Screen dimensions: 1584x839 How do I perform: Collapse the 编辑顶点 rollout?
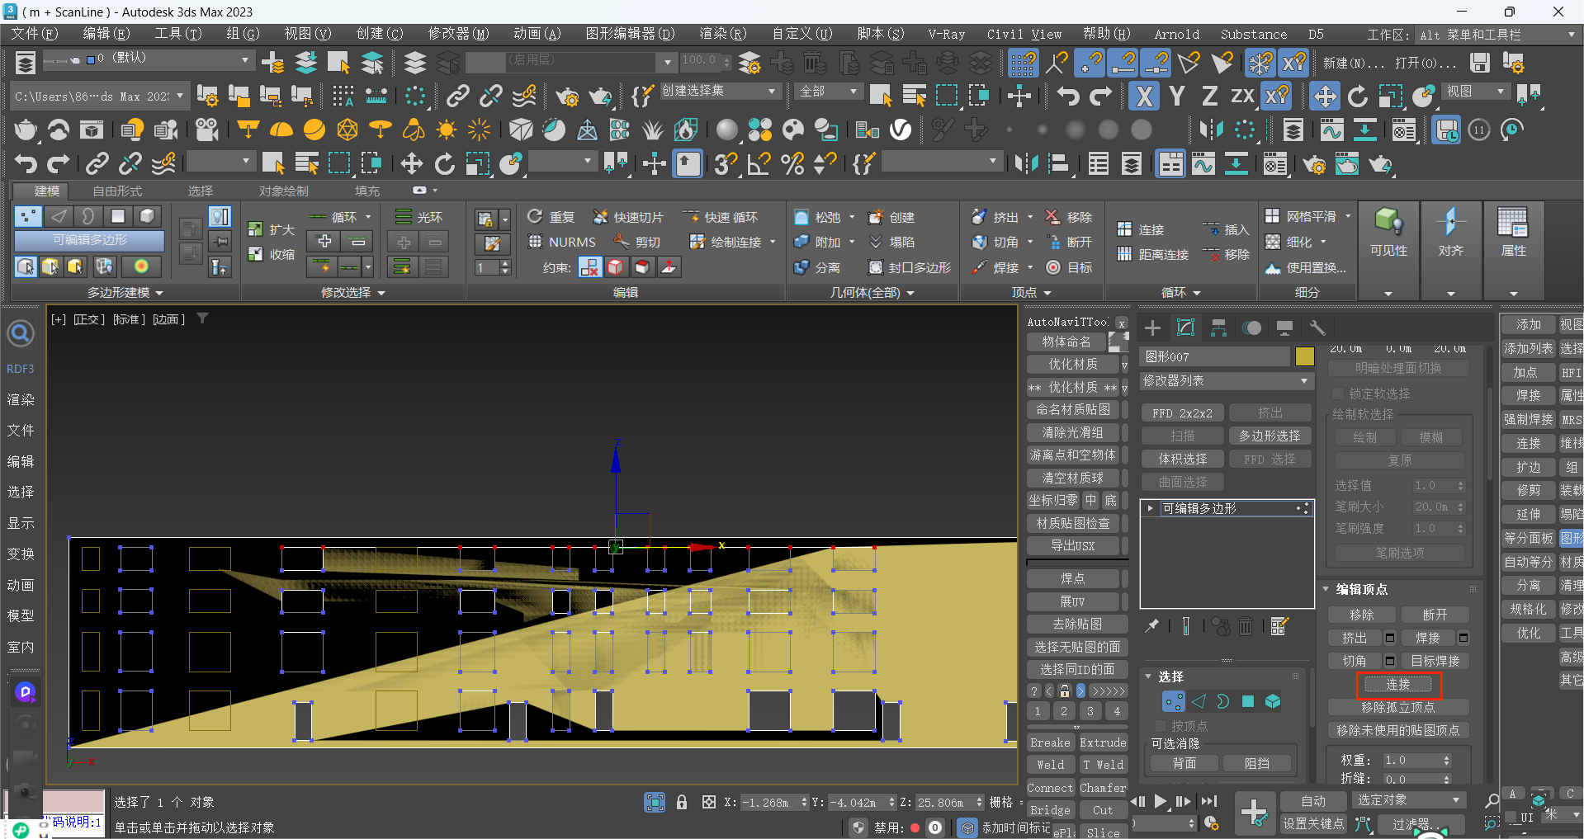1326,589
